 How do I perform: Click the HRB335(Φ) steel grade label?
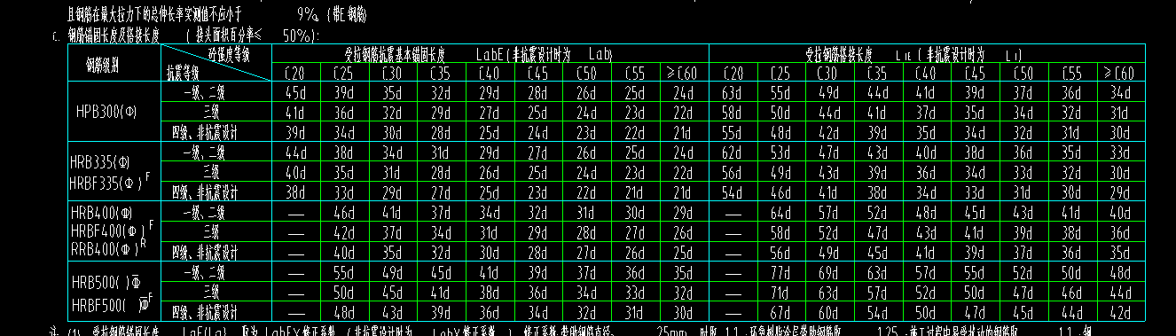pyautogui.click(x=100, y=161)
